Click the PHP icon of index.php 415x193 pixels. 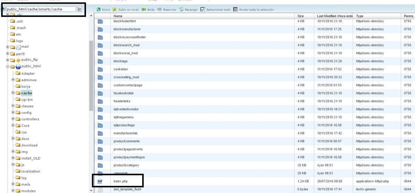coord(100,181)
